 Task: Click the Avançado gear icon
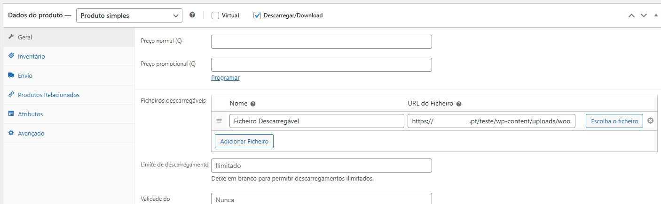tap(11, 133)
